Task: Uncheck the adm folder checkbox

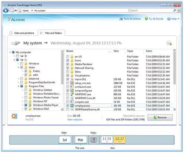Action: (26, 75)
